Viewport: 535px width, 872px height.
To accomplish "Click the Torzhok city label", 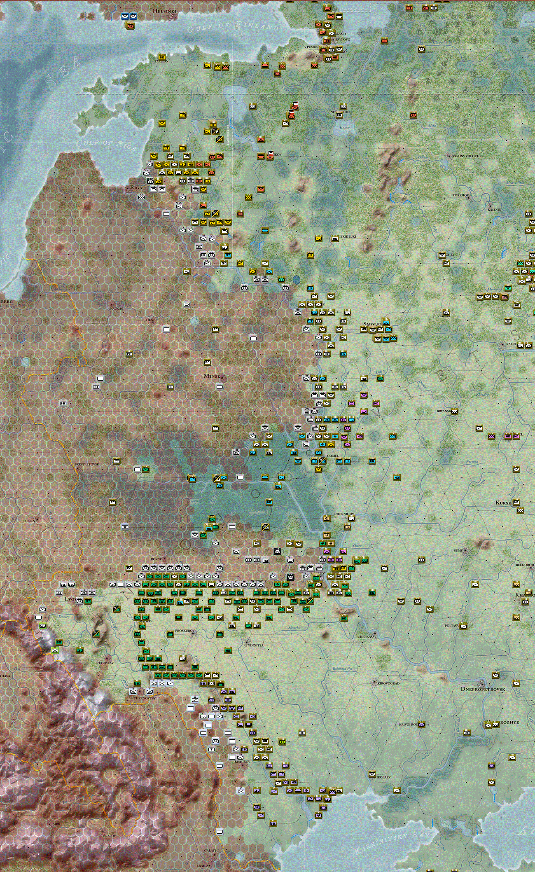I will (x=461, y=195).
